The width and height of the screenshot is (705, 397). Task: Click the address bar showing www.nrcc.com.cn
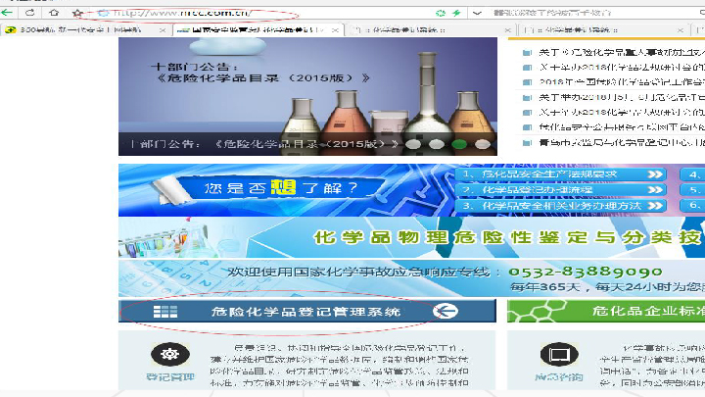click(x=186, y=14)
